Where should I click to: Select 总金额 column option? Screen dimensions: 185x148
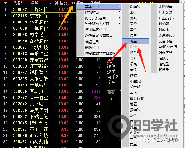tap(136, 87)
